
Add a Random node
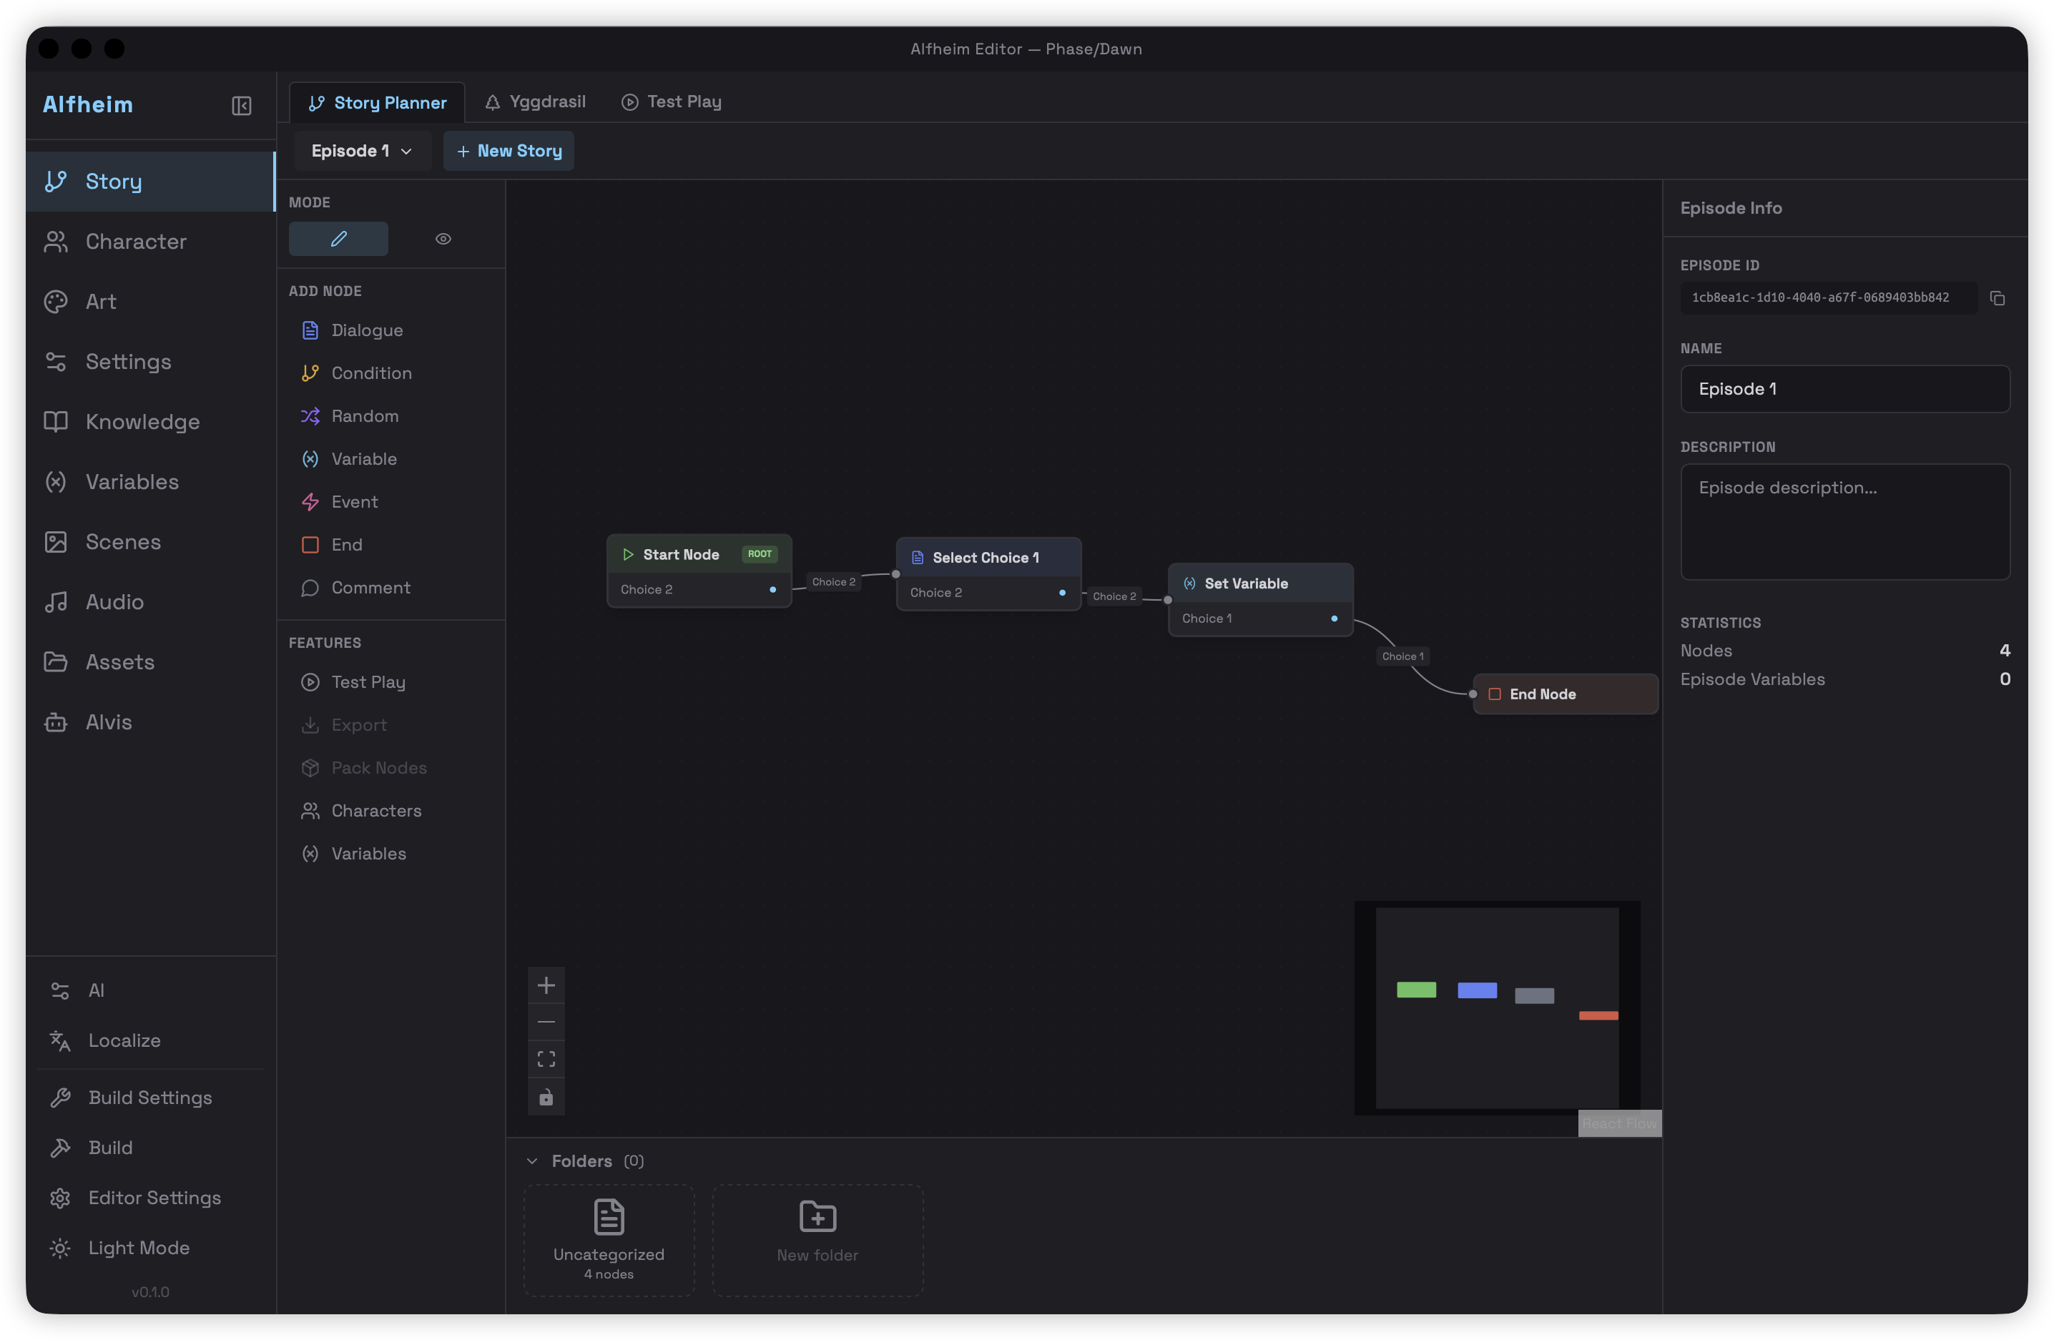point(363,416)
